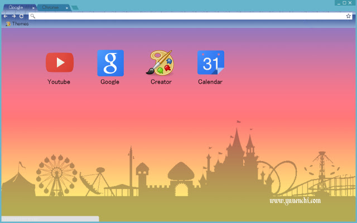The height and width of the screenshot is (223, 357).
Task: Click the Google label under the icon
Action: pyautogui.click(x=110, y=82)
